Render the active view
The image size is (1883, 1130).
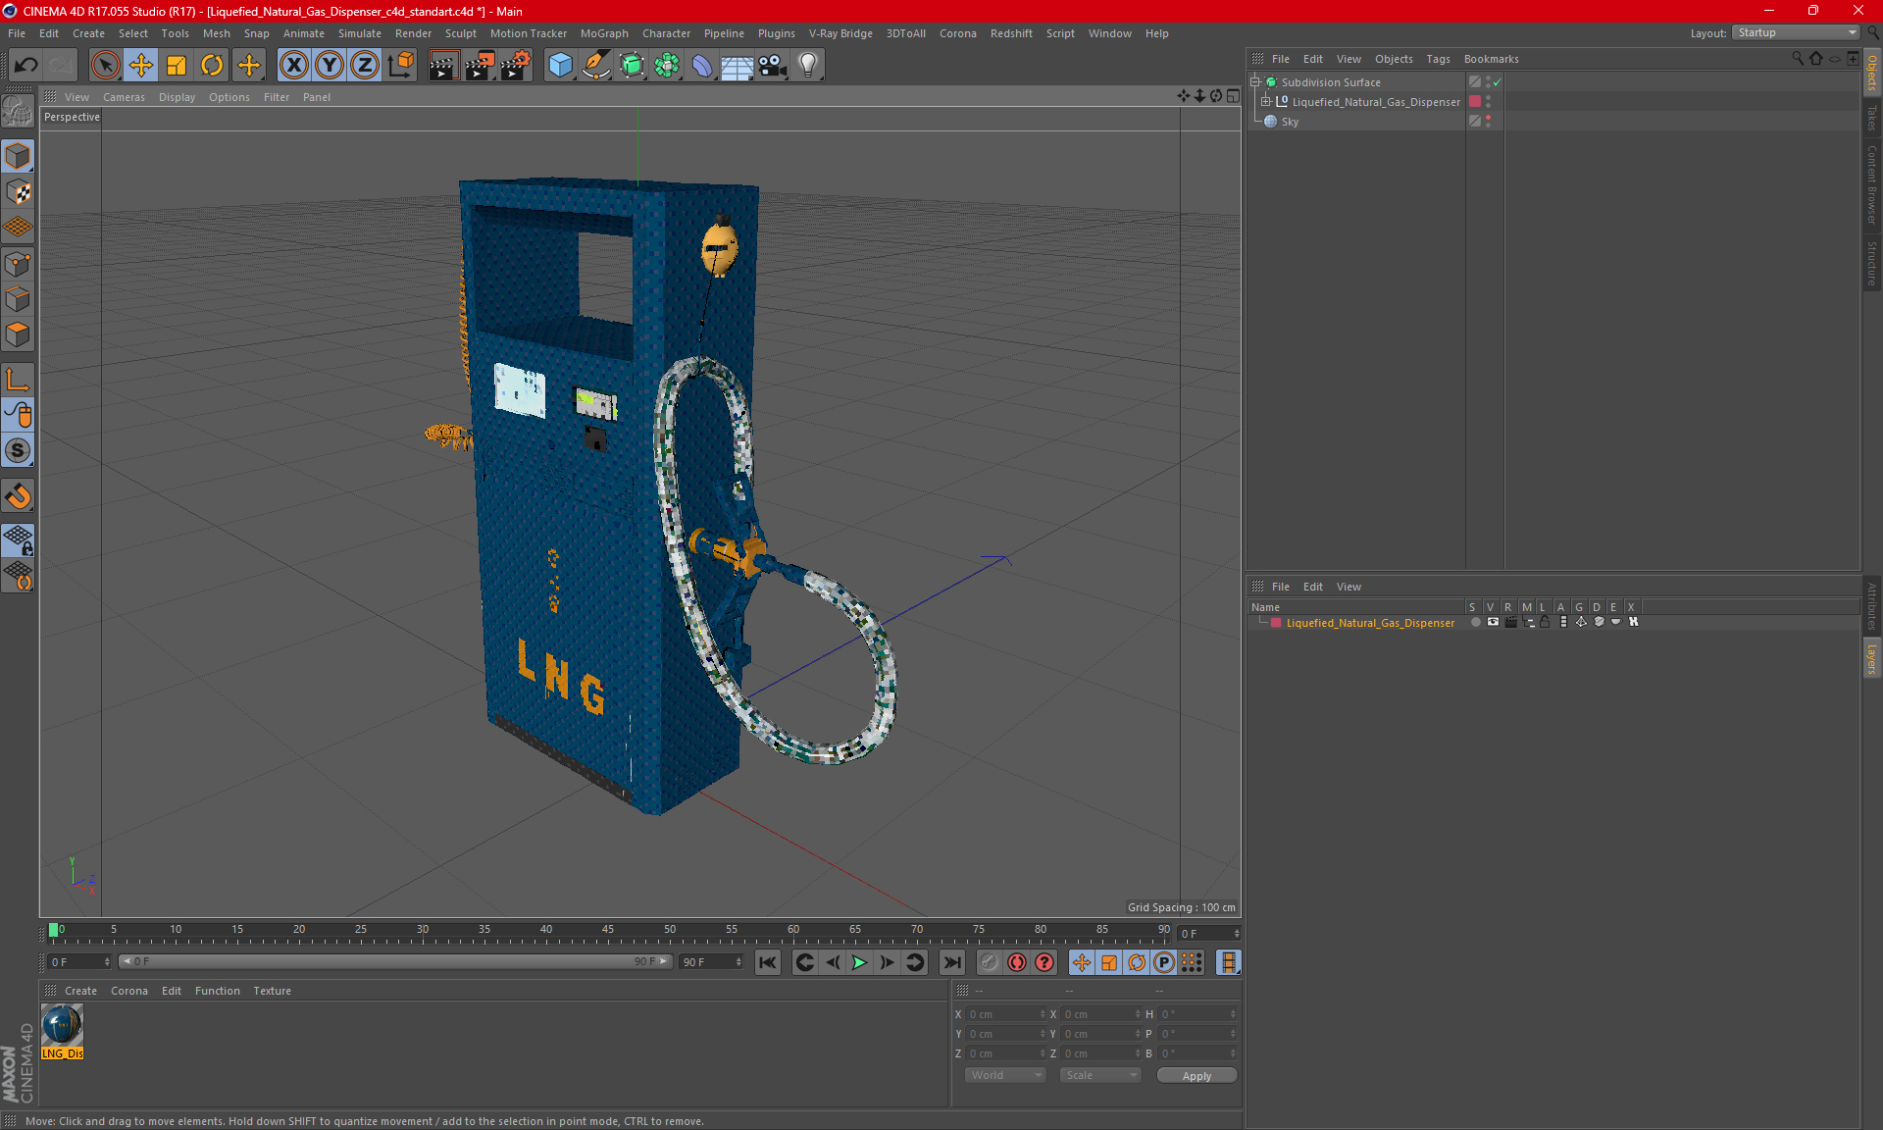click(x=443, y=66)
